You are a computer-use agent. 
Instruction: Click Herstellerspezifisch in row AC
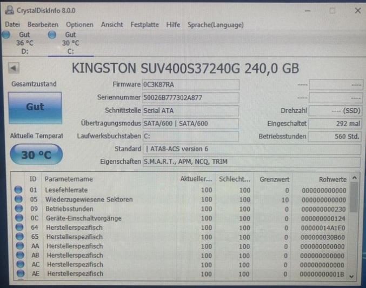pos(75,265)
